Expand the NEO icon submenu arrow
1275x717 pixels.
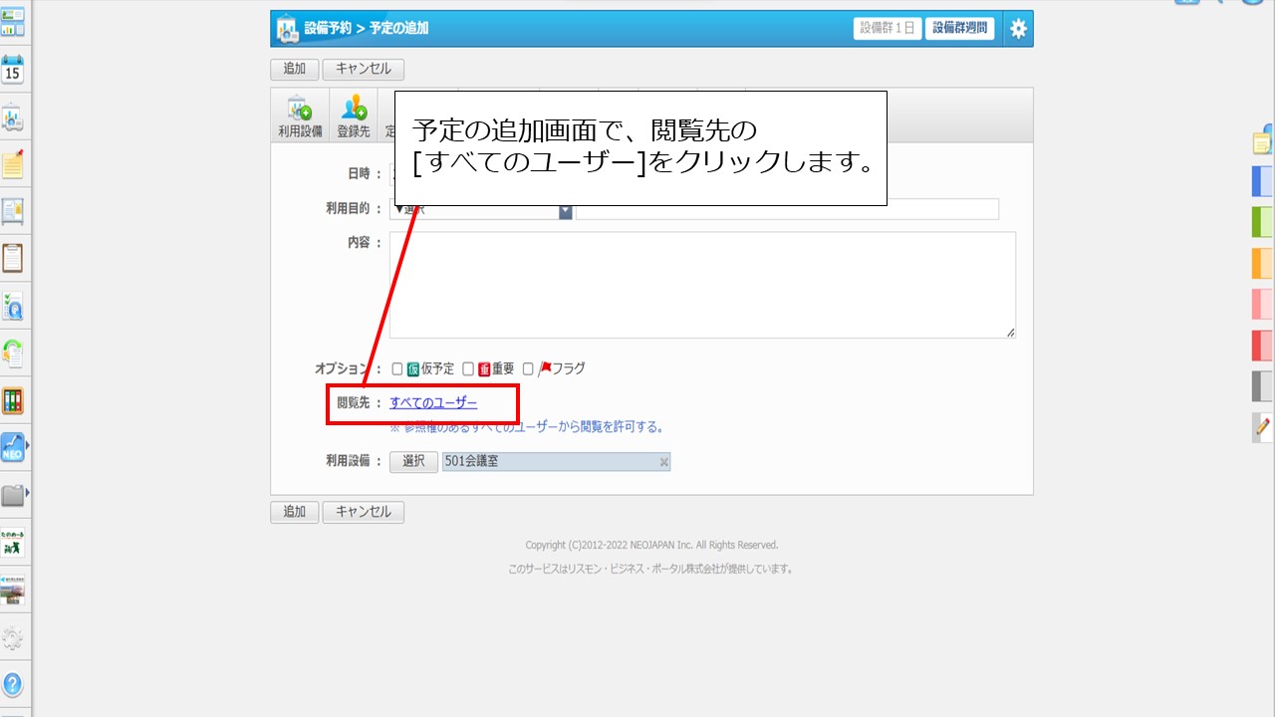tap(28, 445)
